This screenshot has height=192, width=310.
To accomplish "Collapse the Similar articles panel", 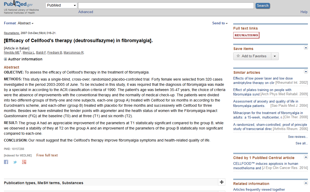I will [x=306, y=72].
